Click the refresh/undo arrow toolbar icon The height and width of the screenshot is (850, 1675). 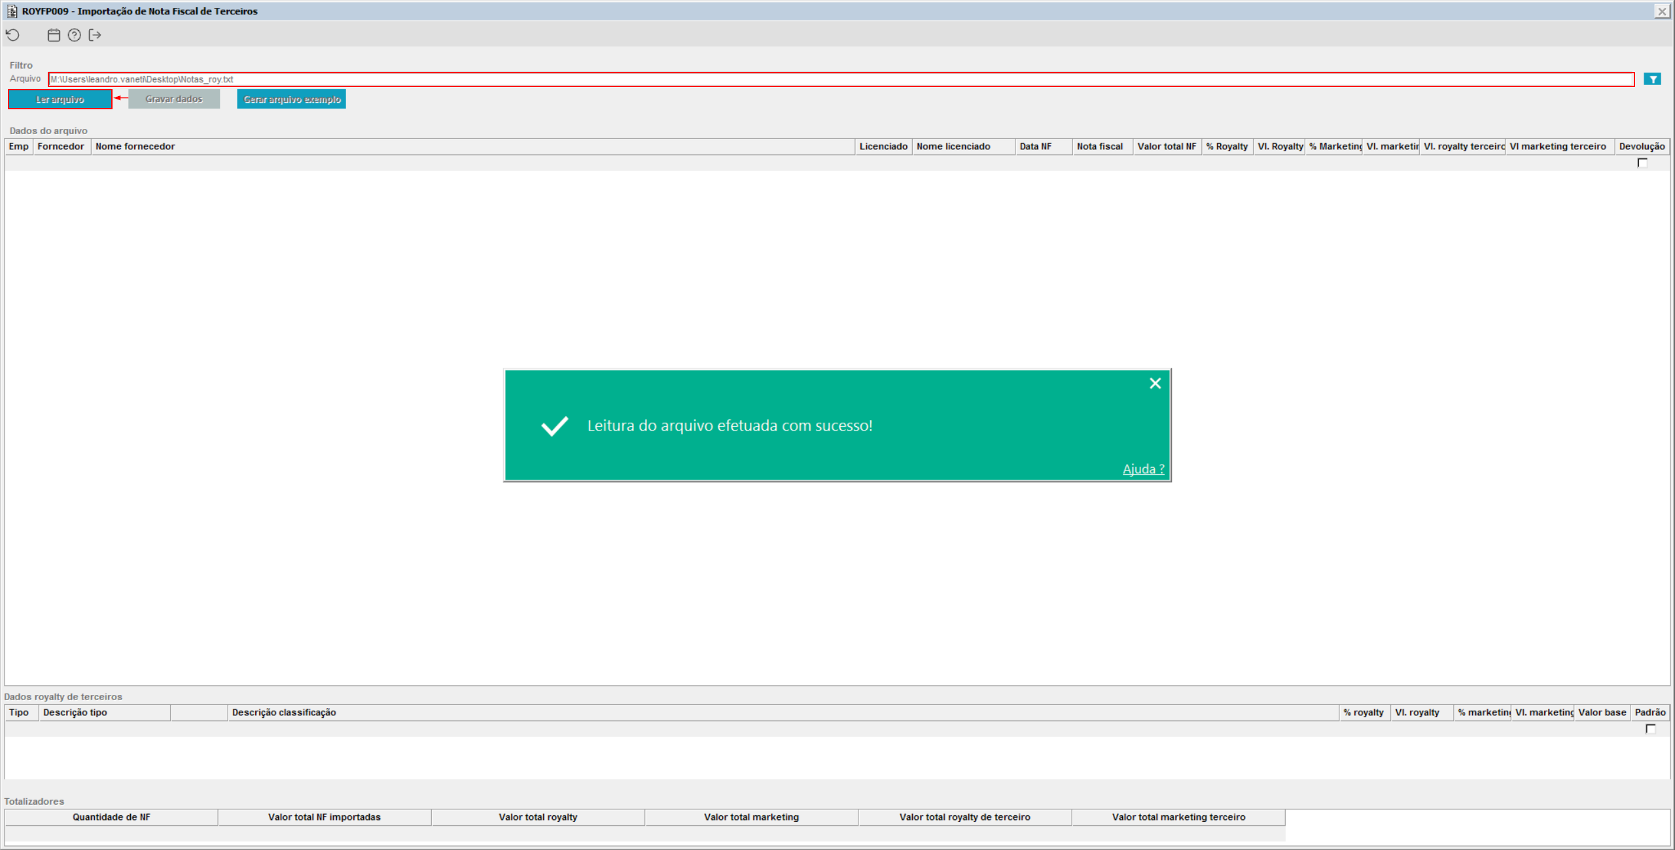coord(13,35)
